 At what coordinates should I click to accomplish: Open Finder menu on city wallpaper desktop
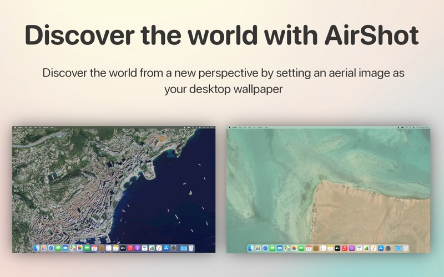[20, 127]
